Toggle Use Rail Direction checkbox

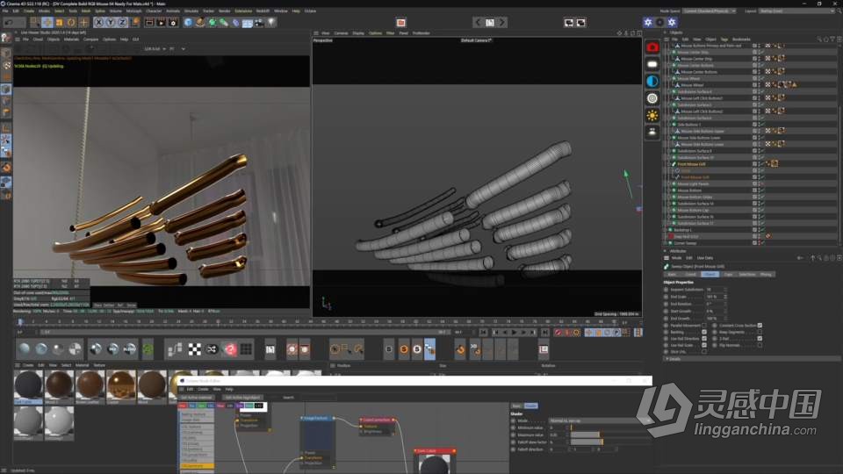pyautogui.click(x=703, y=339)
